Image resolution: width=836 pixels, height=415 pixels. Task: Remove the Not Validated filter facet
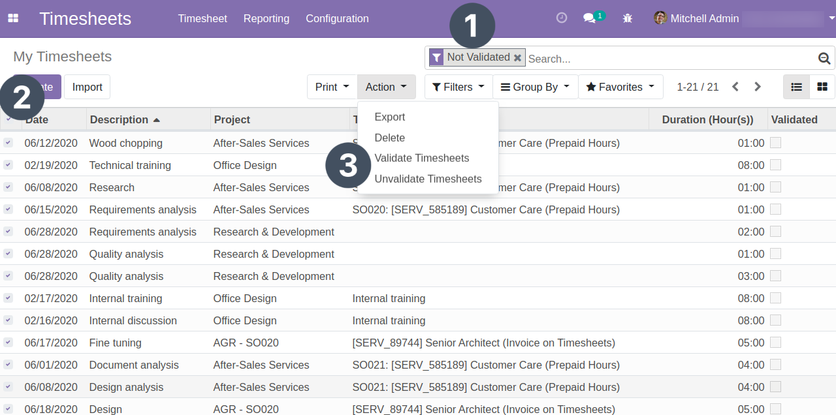518,57
